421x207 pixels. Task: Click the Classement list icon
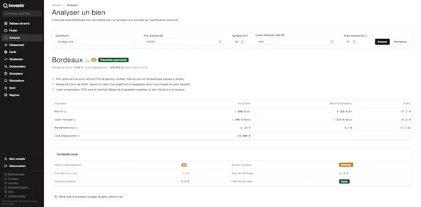tap(6, 45)
